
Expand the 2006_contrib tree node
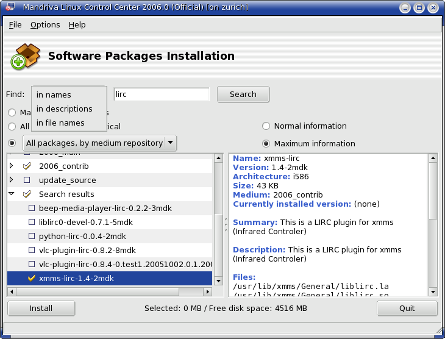12,165
